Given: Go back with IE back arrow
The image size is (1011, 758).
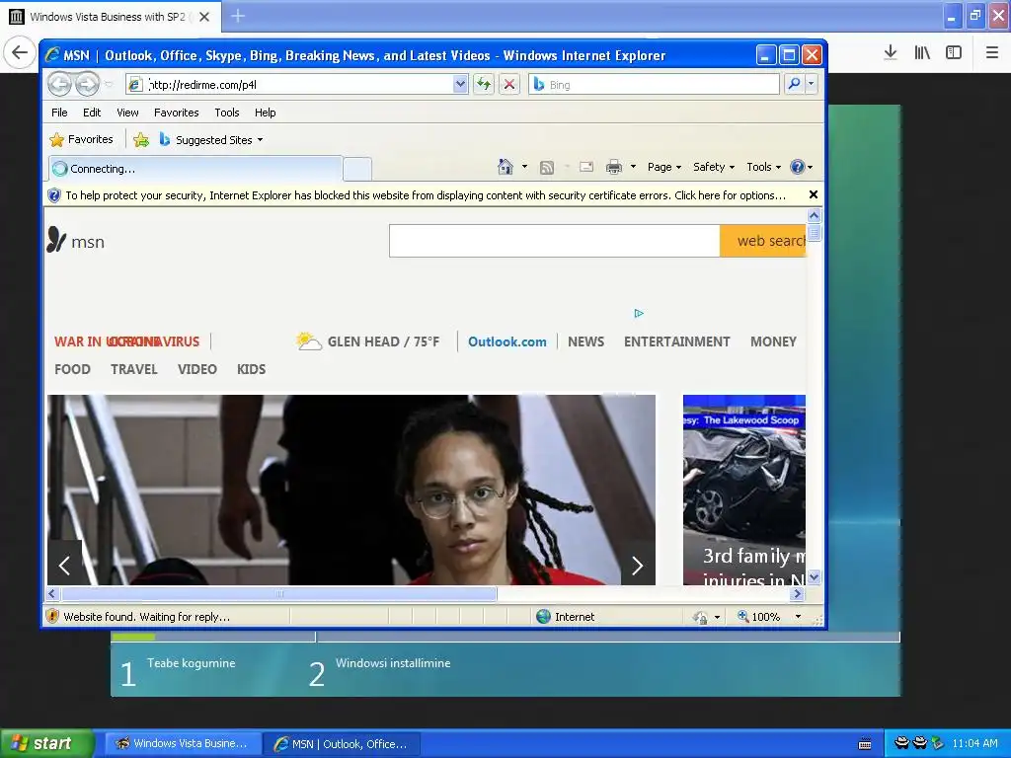Looking at the screenshot, I should tap(60, 84).
